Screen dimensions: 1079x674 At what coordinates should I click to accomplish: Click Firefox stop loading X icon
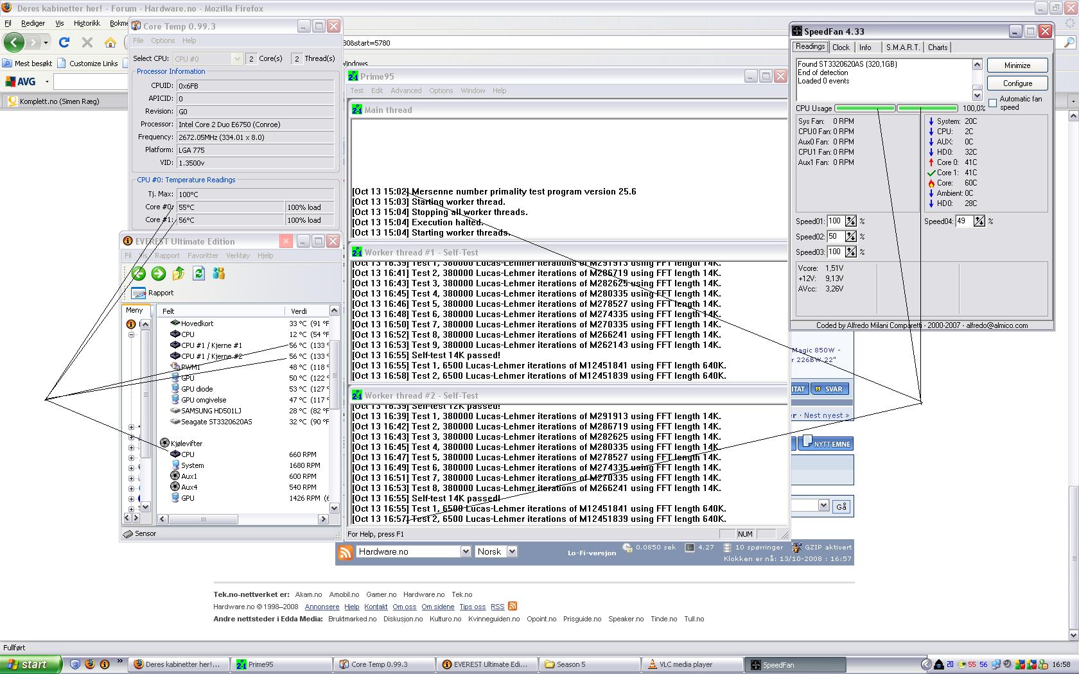(87, 42)
